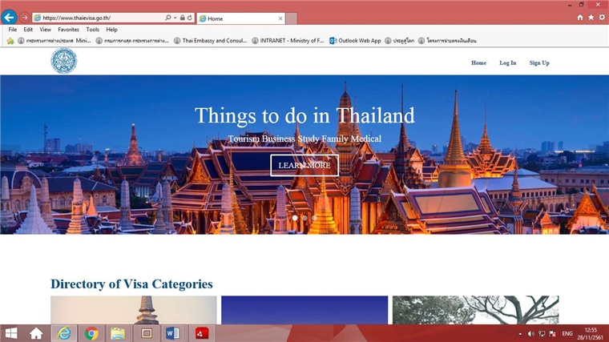The width and height of the screenshot is (609, 342).
Task: Open Favorites star icon at top right
Action: point(591,18)
